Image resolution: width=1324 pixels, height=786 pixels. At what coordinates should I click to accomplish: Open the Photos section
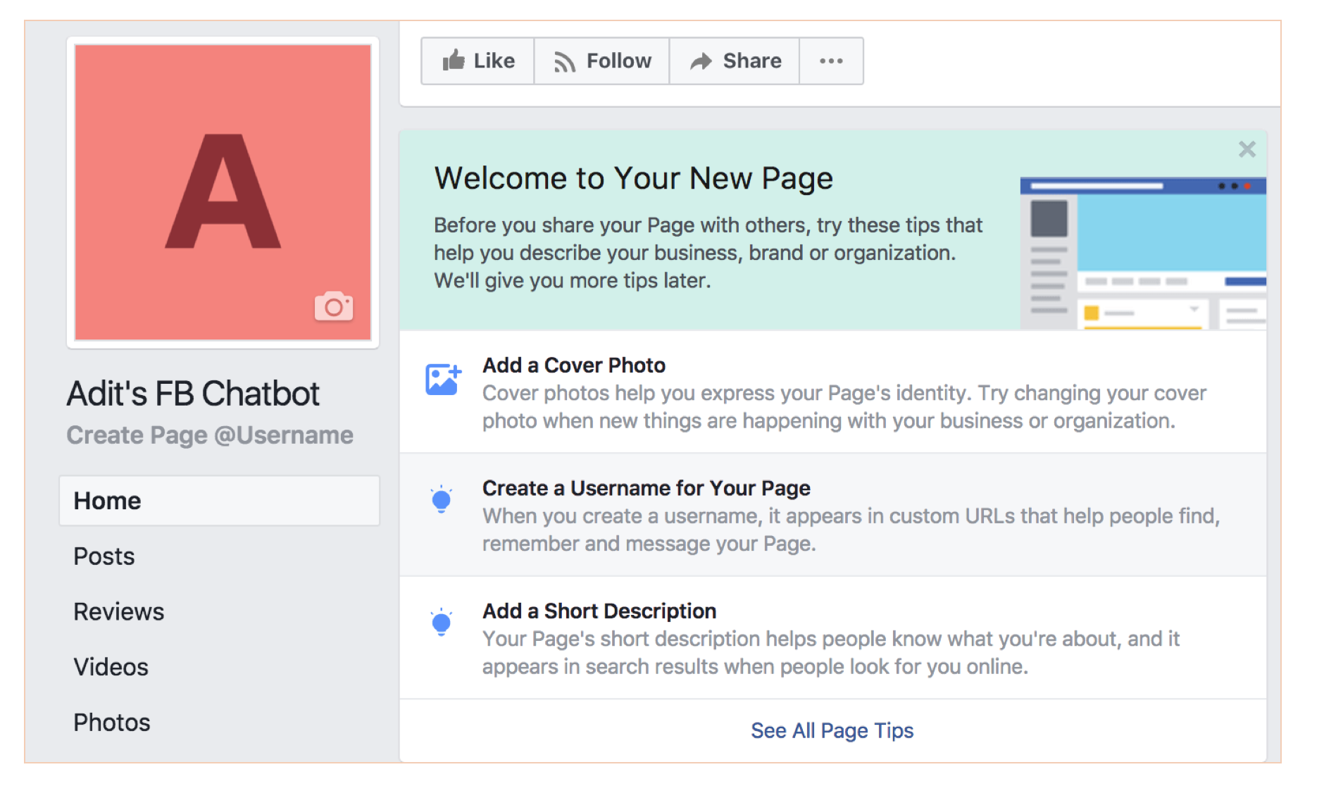[x=112, y=723]
